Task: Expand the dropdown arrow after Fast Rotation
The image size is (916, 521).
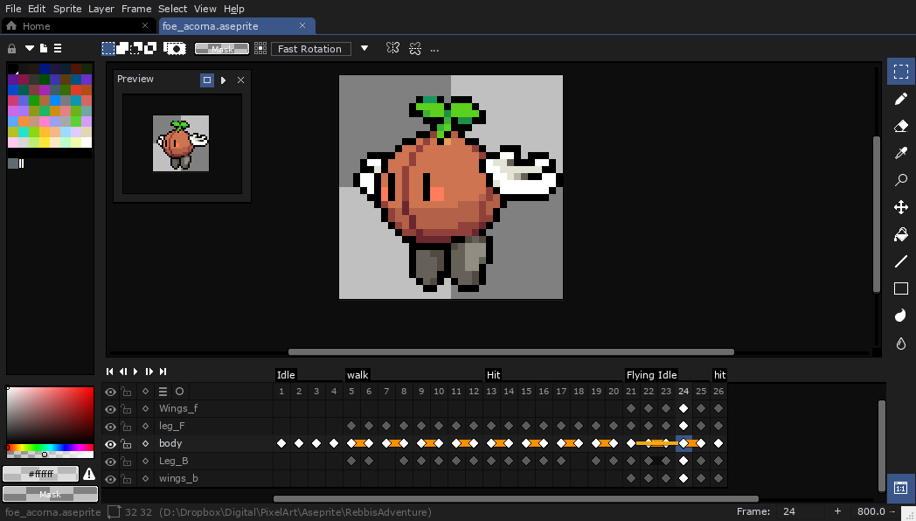Action: (x=364, y=48)
